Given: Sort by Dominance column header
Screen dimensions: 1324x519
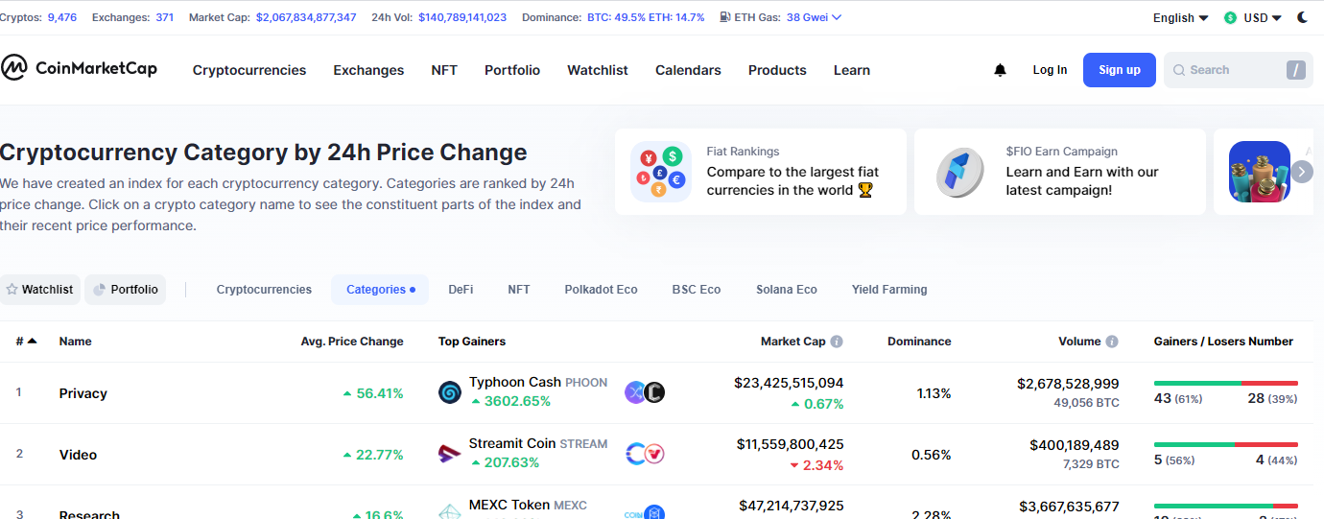Looking at the screenshot, I should coord(919,342).
